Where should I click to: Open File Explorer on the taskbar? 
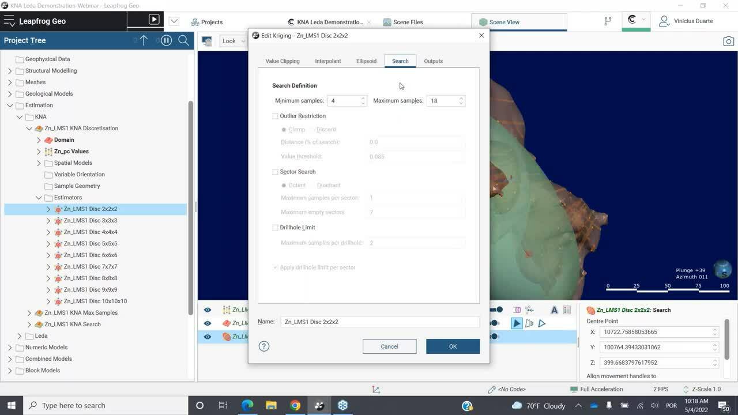click(271, 405)
